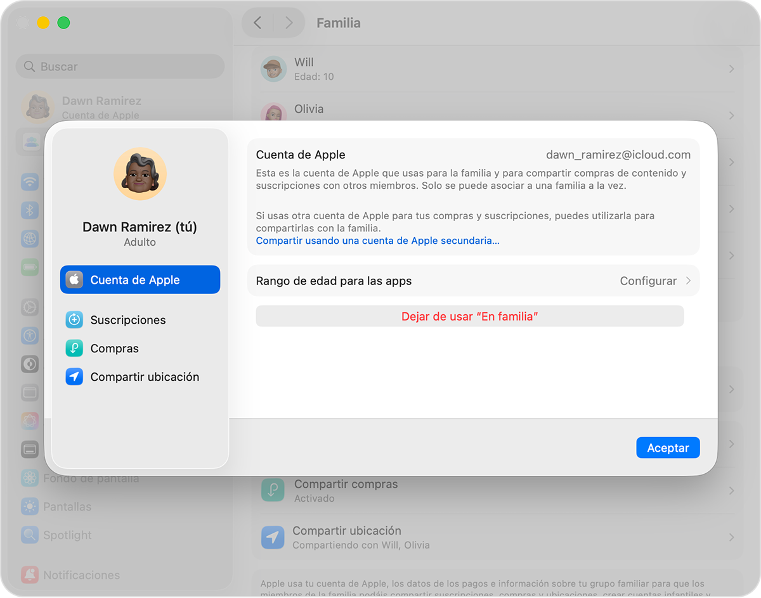Click the Apple logo icon in sidebar

[74, 280]
